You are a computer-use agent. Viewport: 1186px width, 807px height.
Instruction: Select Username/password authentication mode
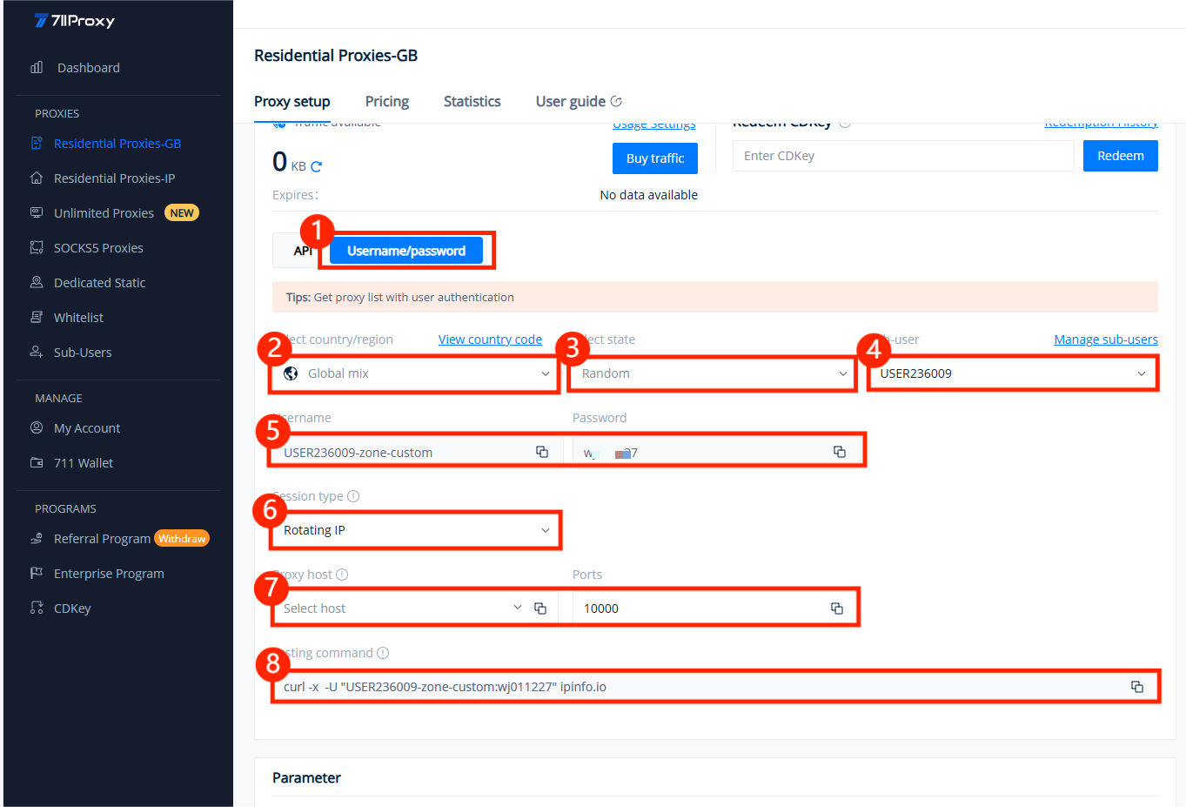pyautogui.click(x=406, y=251)
